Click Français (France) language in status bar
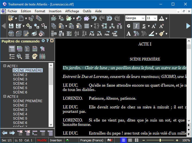Image resolution: width=192 pixels, height=143 pixels. click(x=92, y=140)
